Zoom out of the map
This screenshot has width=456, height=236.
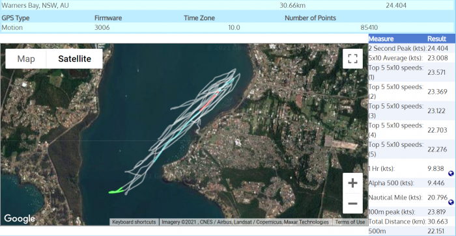click(x=352, y=203)
